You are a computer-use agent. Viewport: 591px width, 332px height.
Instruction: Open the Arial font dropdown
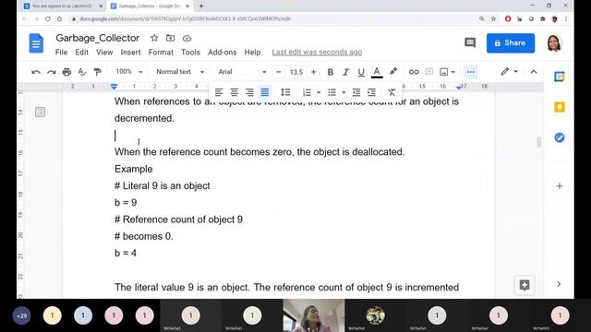coord(242,72)
